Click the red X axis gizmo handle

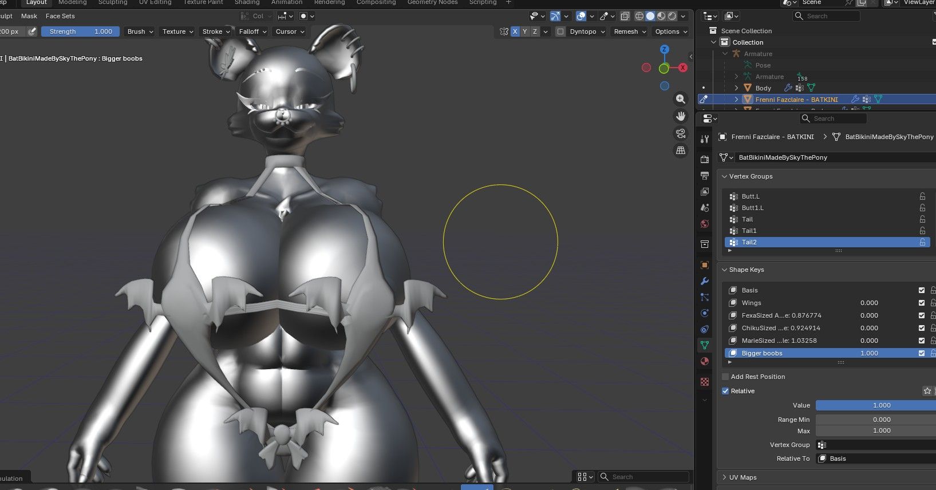point(682,68)
